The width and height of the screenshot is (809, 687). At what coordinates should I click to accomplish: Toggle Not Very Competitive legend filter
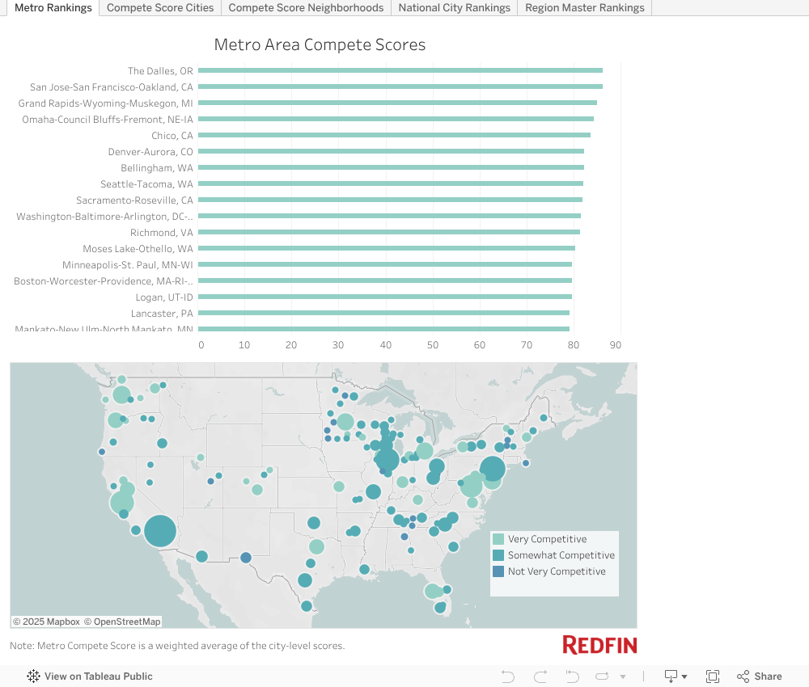click(556, 571)
